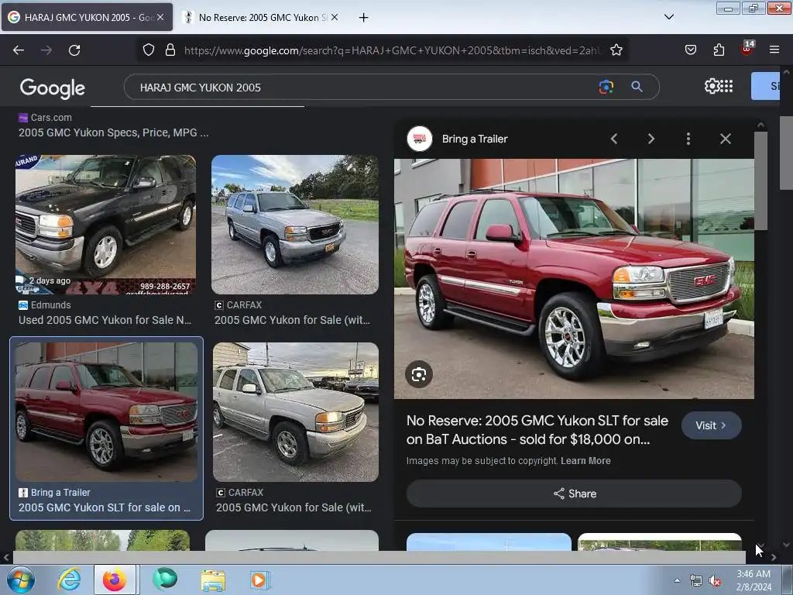Image resolution: width=793 pixels, height=595 pixels.
Task: Open the Save to Pocket icon
Action: coord(690,50)
